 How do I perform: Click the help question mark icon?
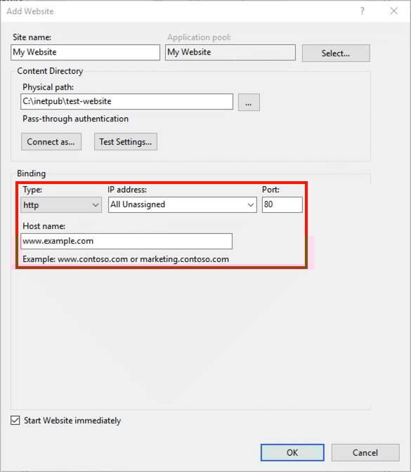tap(363, 11)
